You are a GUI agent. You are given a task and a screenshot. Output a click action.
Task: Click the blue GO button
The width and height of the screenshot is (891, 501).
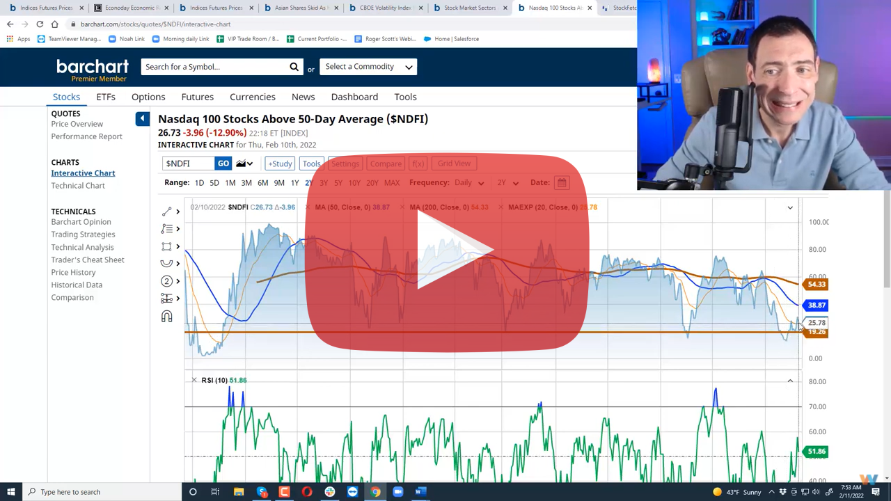223,164
